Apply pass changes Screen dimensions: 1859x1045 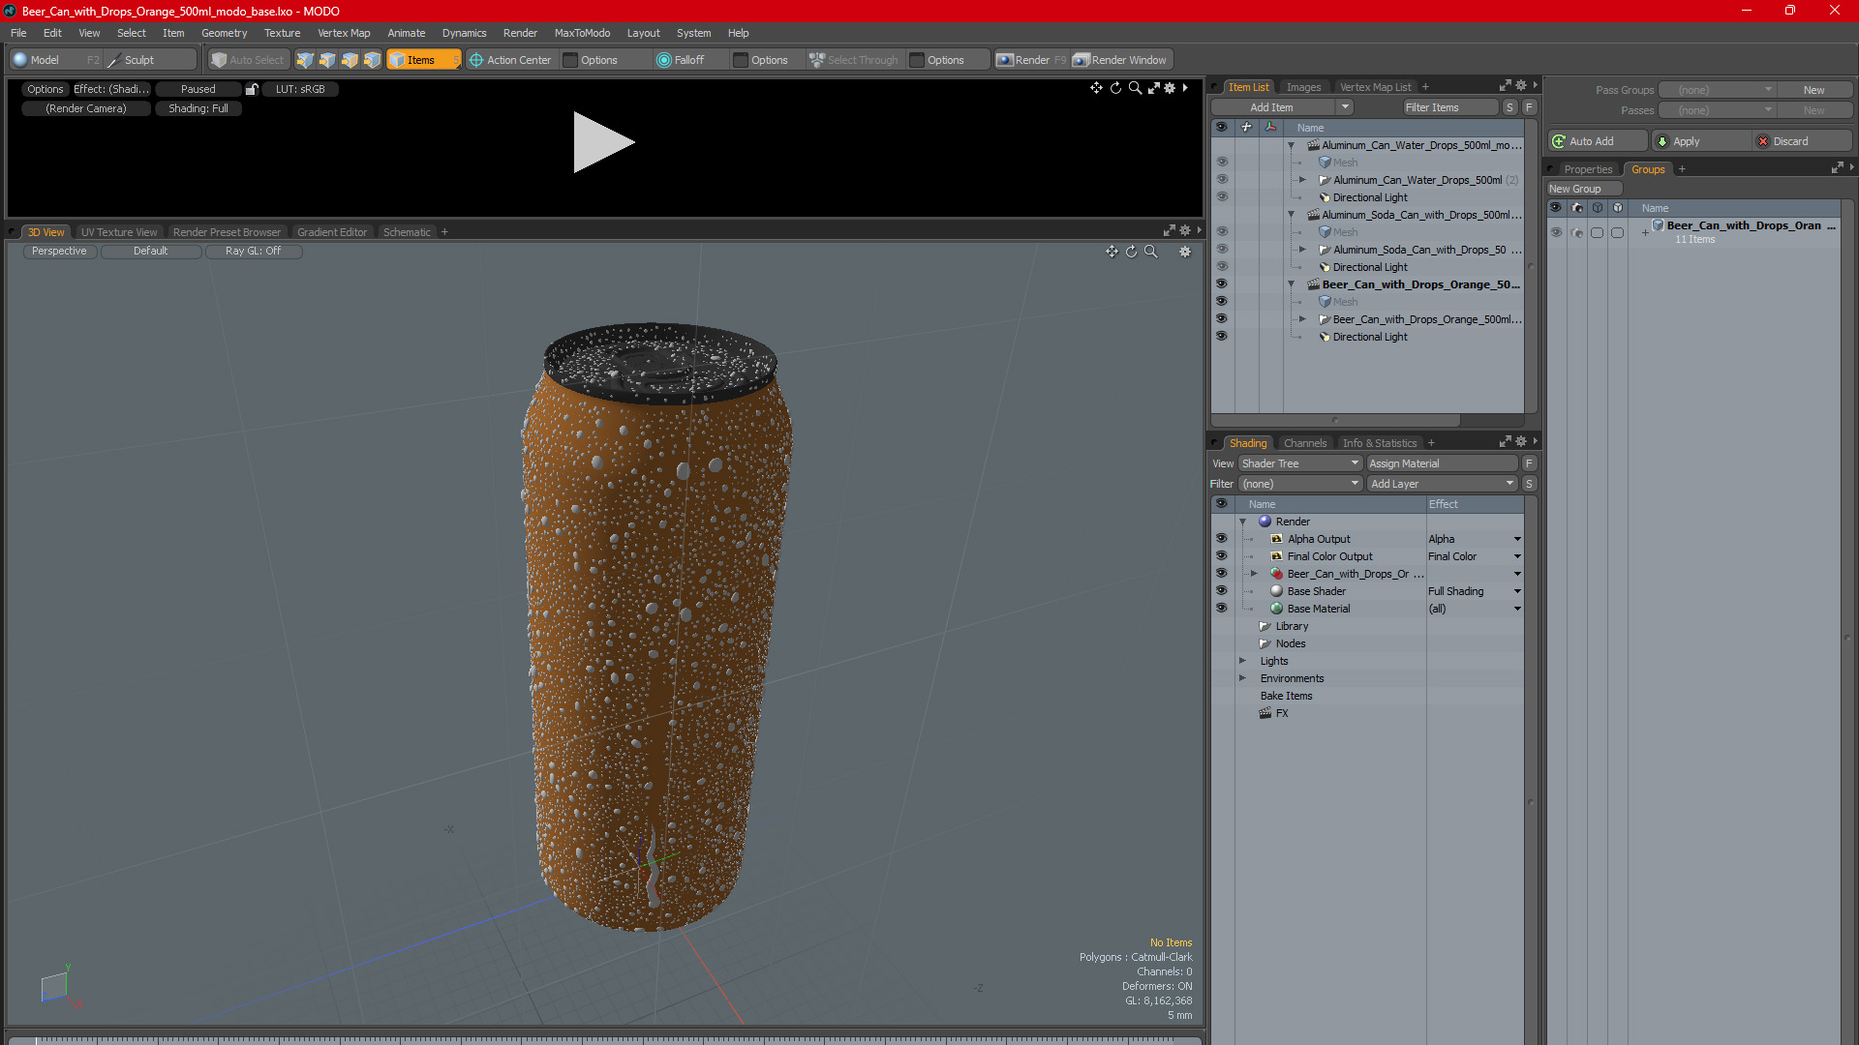(1702, 141)
